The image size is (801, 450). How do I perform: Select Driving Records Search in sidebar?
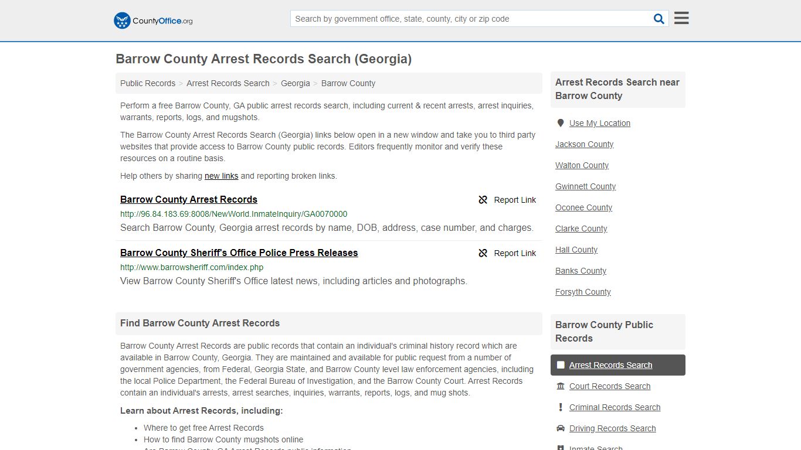(x=613, y=428)
